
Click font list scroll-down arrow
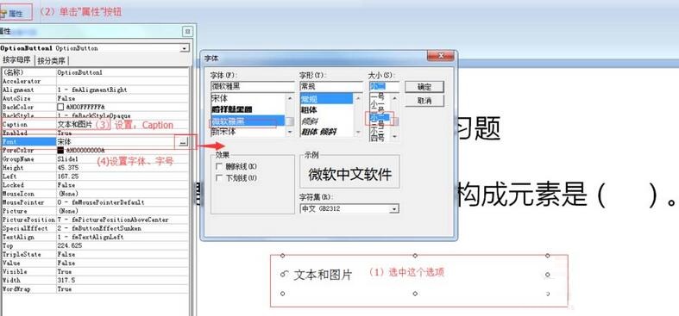(x=289, y=132)
